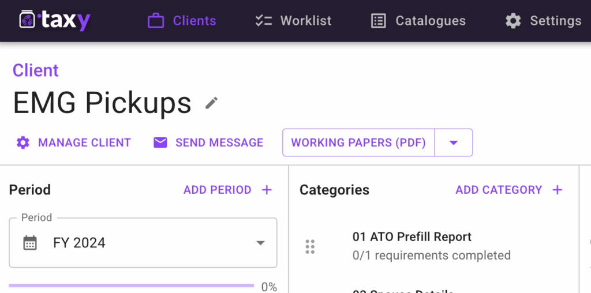Viewport: 591px width, 293px height.
Task: Click the plus icon next to Add Category
Action: click(557, 190)
